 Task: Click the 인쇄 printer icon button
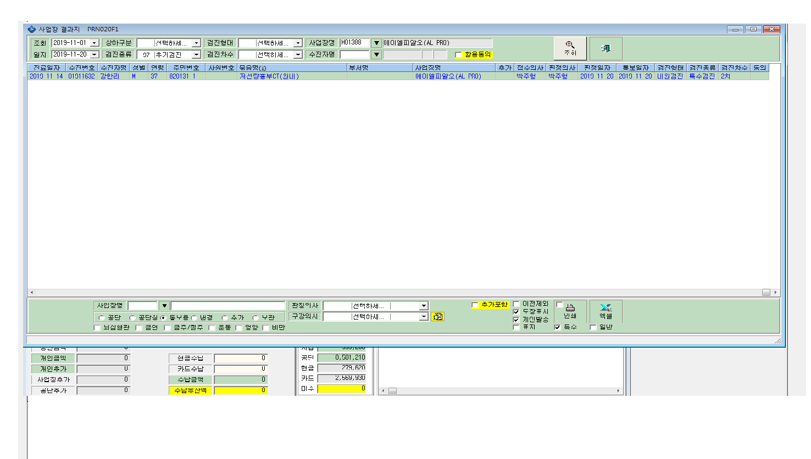pyautogui.click(x=570, y=311)
